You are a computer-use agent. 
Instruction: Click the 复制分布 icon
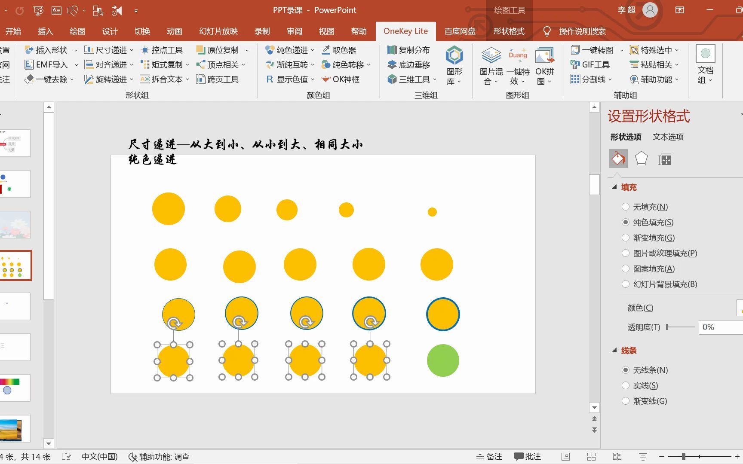392,50
